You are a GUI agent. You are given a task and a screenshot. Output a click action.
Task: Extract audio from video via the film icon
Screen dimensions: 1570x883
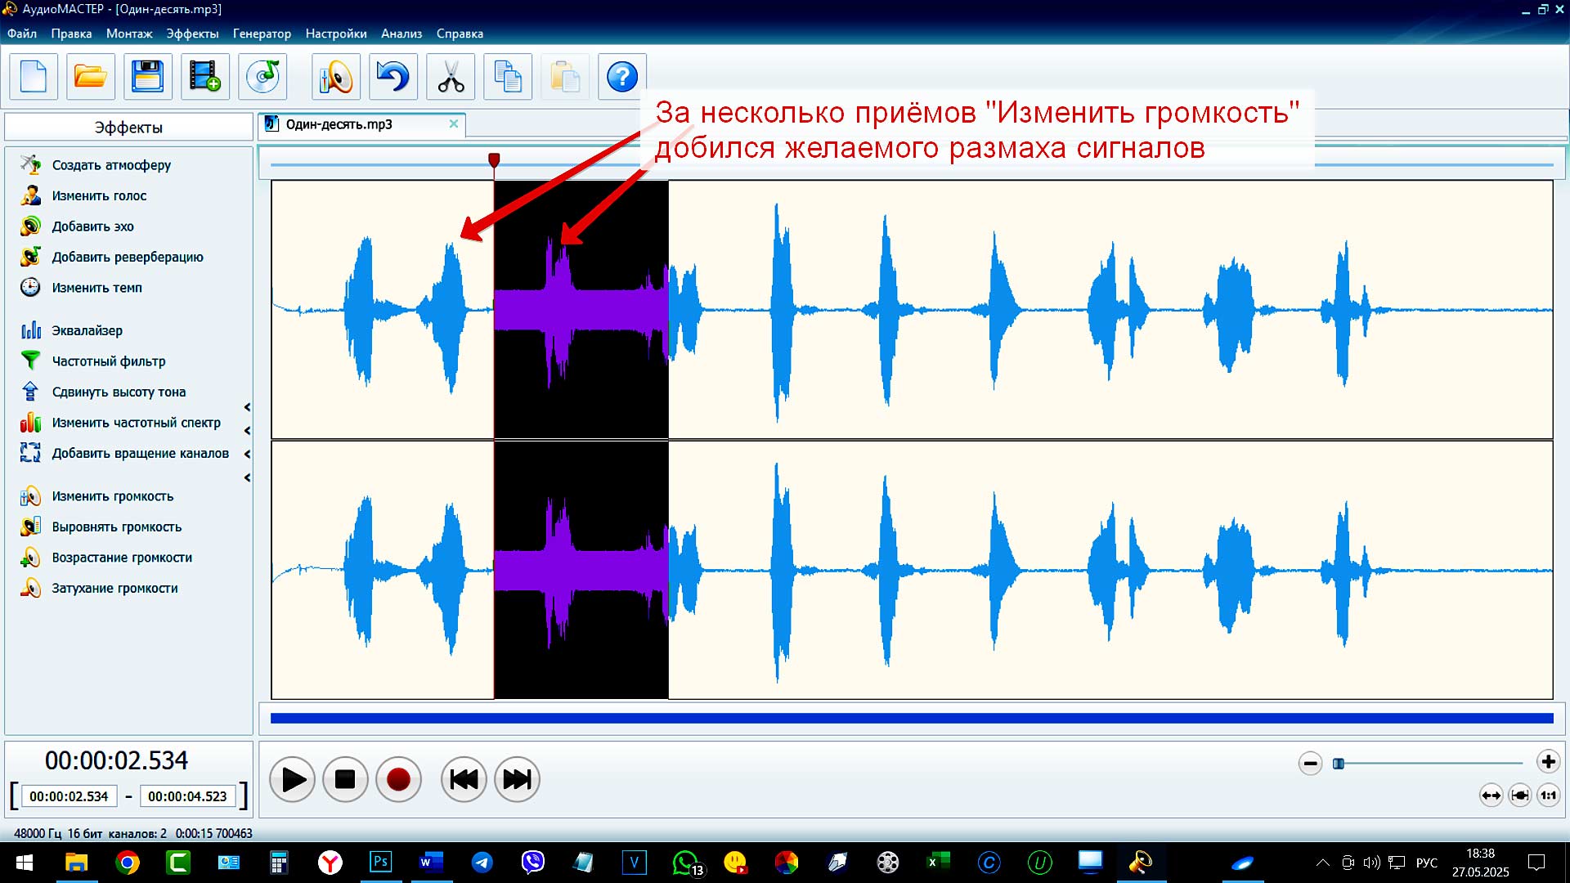(205, 77)
